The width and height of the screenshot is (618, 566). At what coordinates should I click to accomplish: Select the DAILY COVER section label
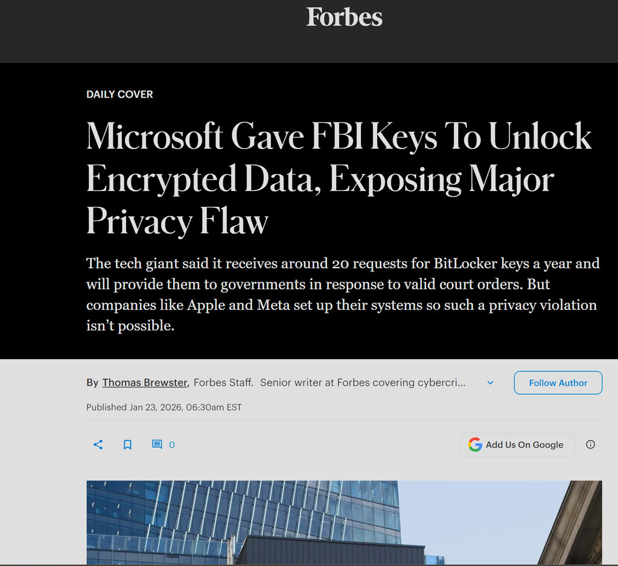(x=119, y=95)
